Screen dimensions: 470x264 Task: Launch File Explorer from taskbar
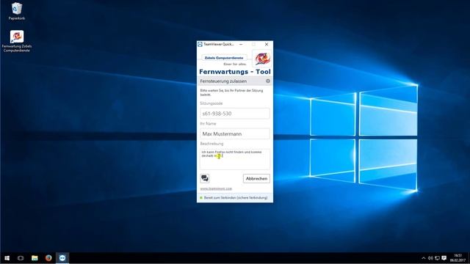click(35, 258)
